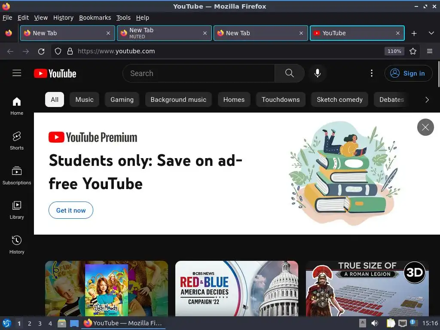Switch to the third New Tab

pyautogui.click(x=261, y=33)
